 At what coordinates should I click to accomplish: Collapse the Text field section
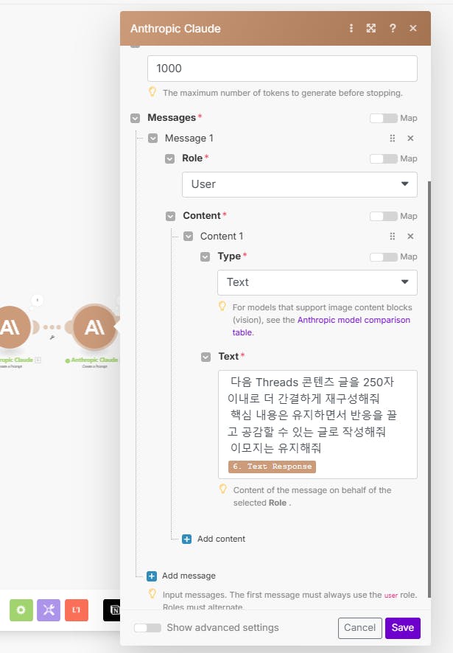pos(206,357)
